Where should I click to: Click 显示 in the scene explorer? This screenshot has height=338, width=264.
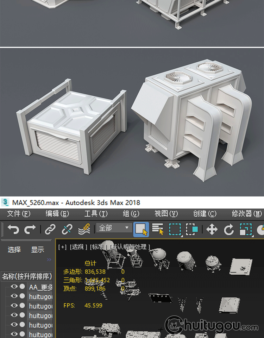[38, 250]
